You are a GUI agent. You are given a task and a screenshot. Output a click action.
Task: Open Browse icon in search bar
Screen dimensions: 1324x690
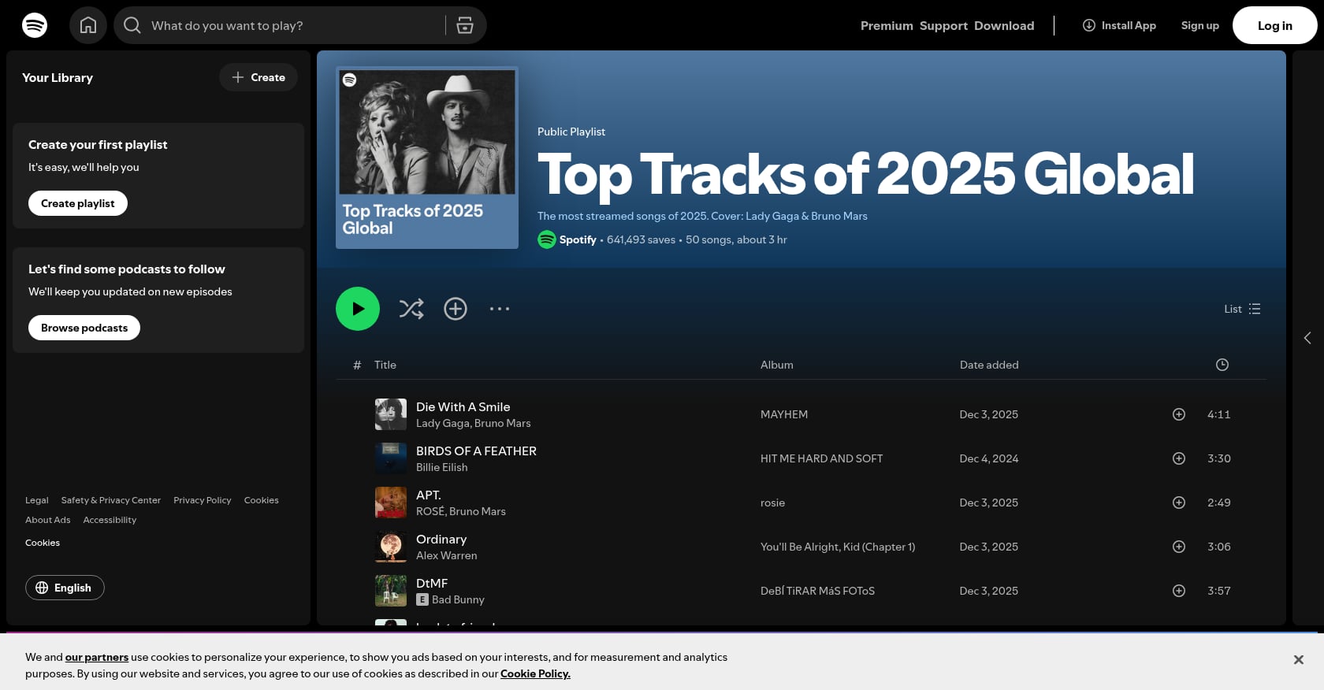point(465,25)
